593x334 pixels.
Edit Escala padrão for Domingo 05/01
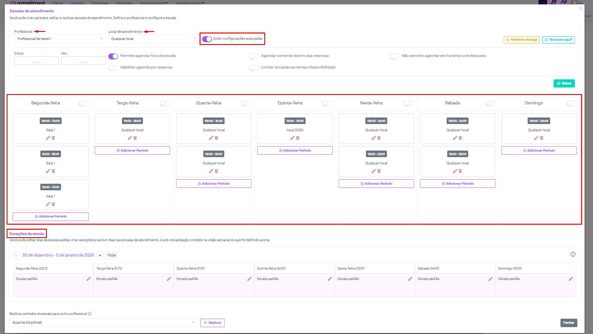[570, 279]
